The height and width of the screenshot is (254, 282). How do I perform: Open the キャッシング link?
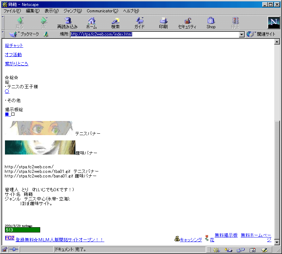[191, 240]
